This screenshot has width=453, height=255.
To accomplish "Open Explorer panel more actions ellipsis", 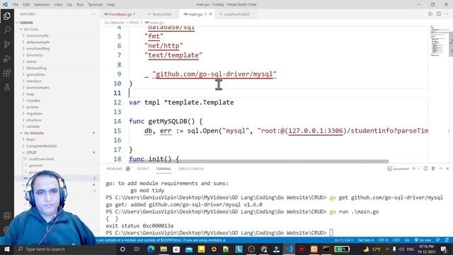I will click(93, 14).
